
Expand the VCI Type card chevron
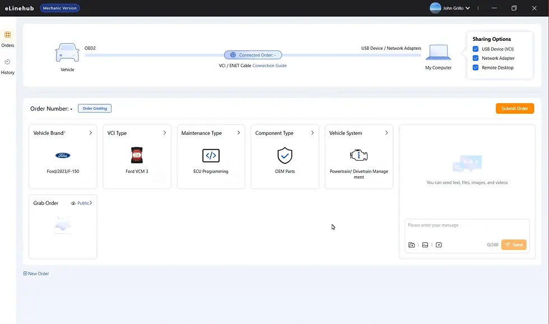pyautogui.click(x=165, y=133)
